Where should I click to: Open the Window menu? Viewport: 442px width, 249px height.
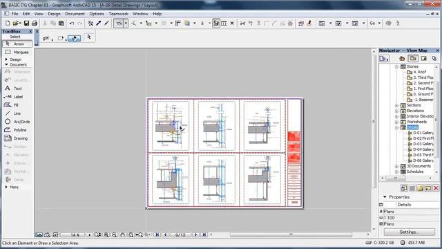point(140,14)
